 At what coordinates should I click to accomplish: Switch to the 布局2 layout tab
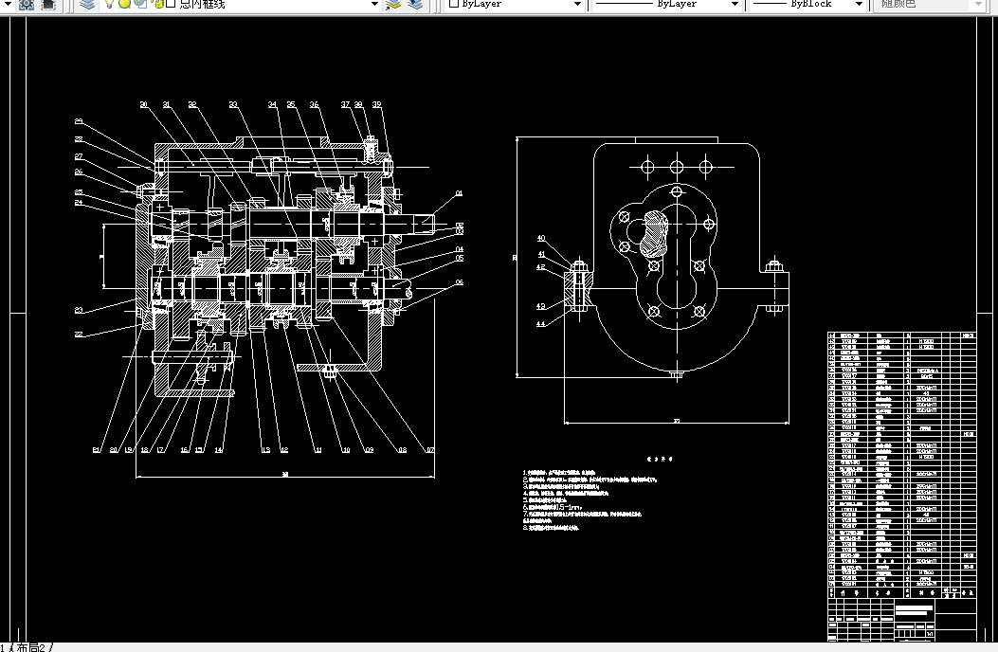[30, 647]
